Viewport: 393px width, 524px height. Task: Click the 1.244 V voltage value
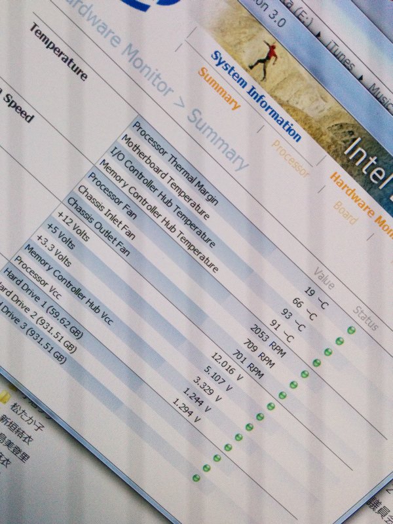click(x=196, y=400)
